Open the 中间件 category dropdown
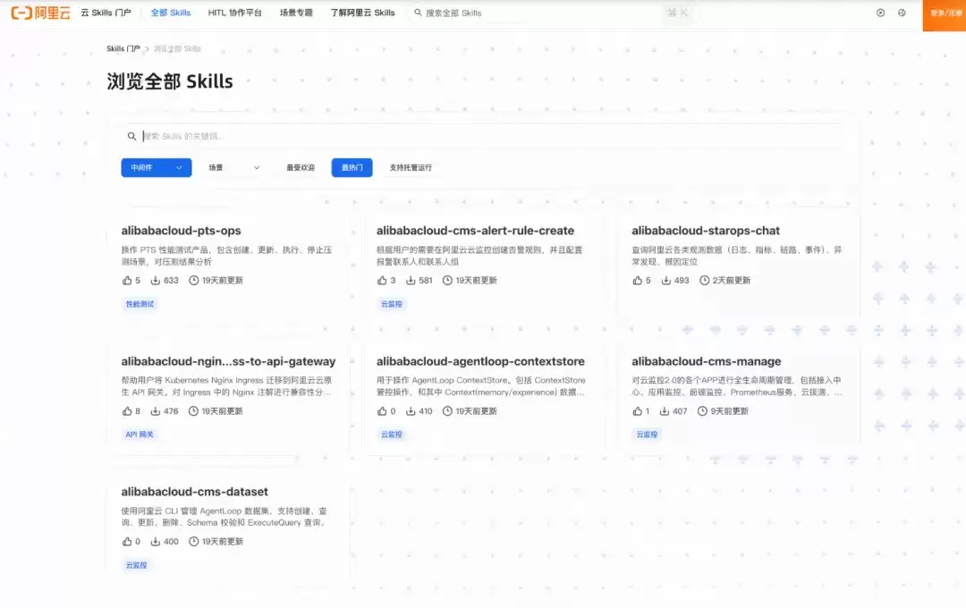 157,167
